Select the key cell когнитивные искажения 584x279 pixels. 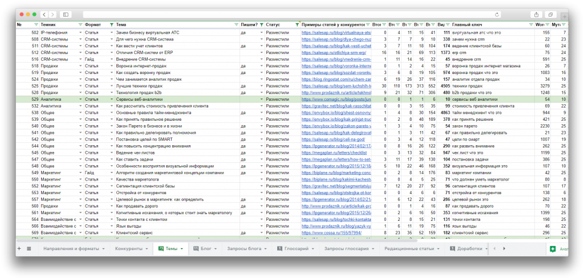click(492, 213)
